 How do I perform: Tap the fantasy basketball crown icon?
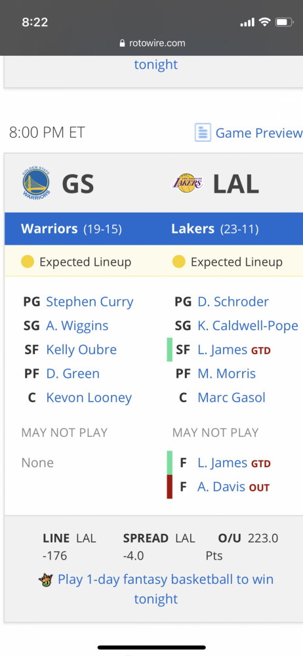[x=46, y=581]
